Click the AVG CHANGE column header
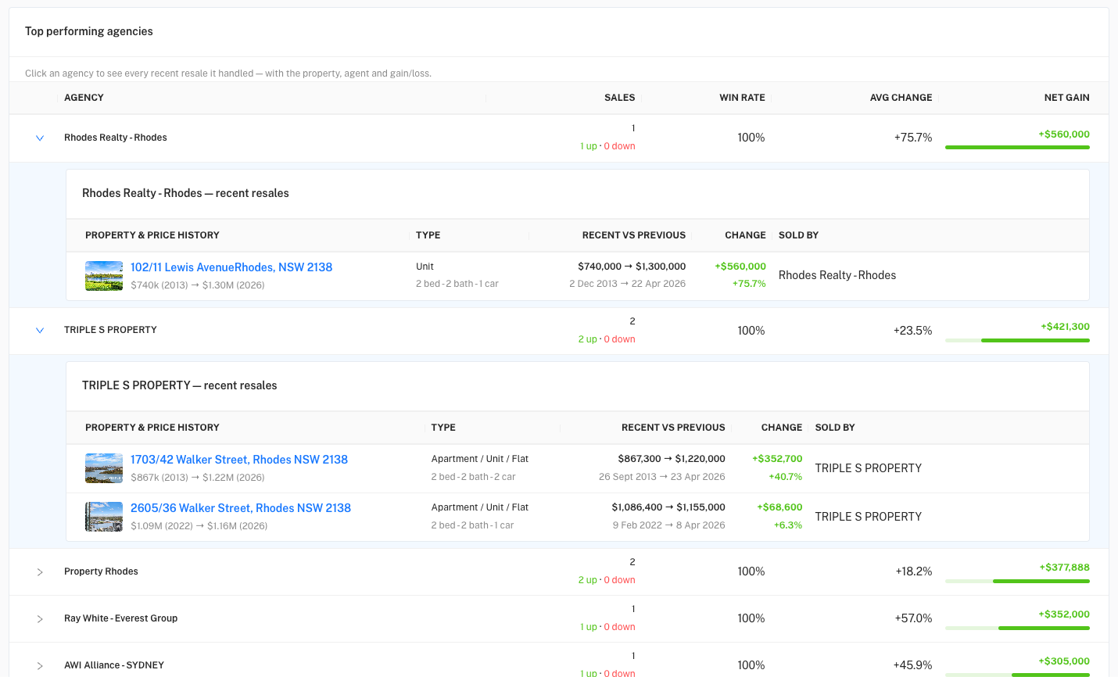This screenshot has width=1118, height=677. (x=901, y=98)
